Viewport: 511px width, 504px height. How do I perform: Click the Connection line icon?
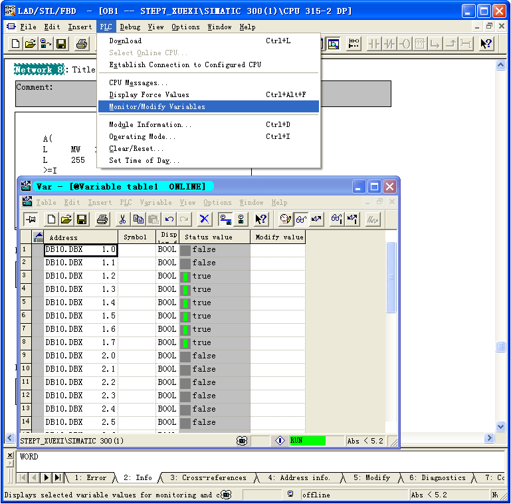pos(466,43)
